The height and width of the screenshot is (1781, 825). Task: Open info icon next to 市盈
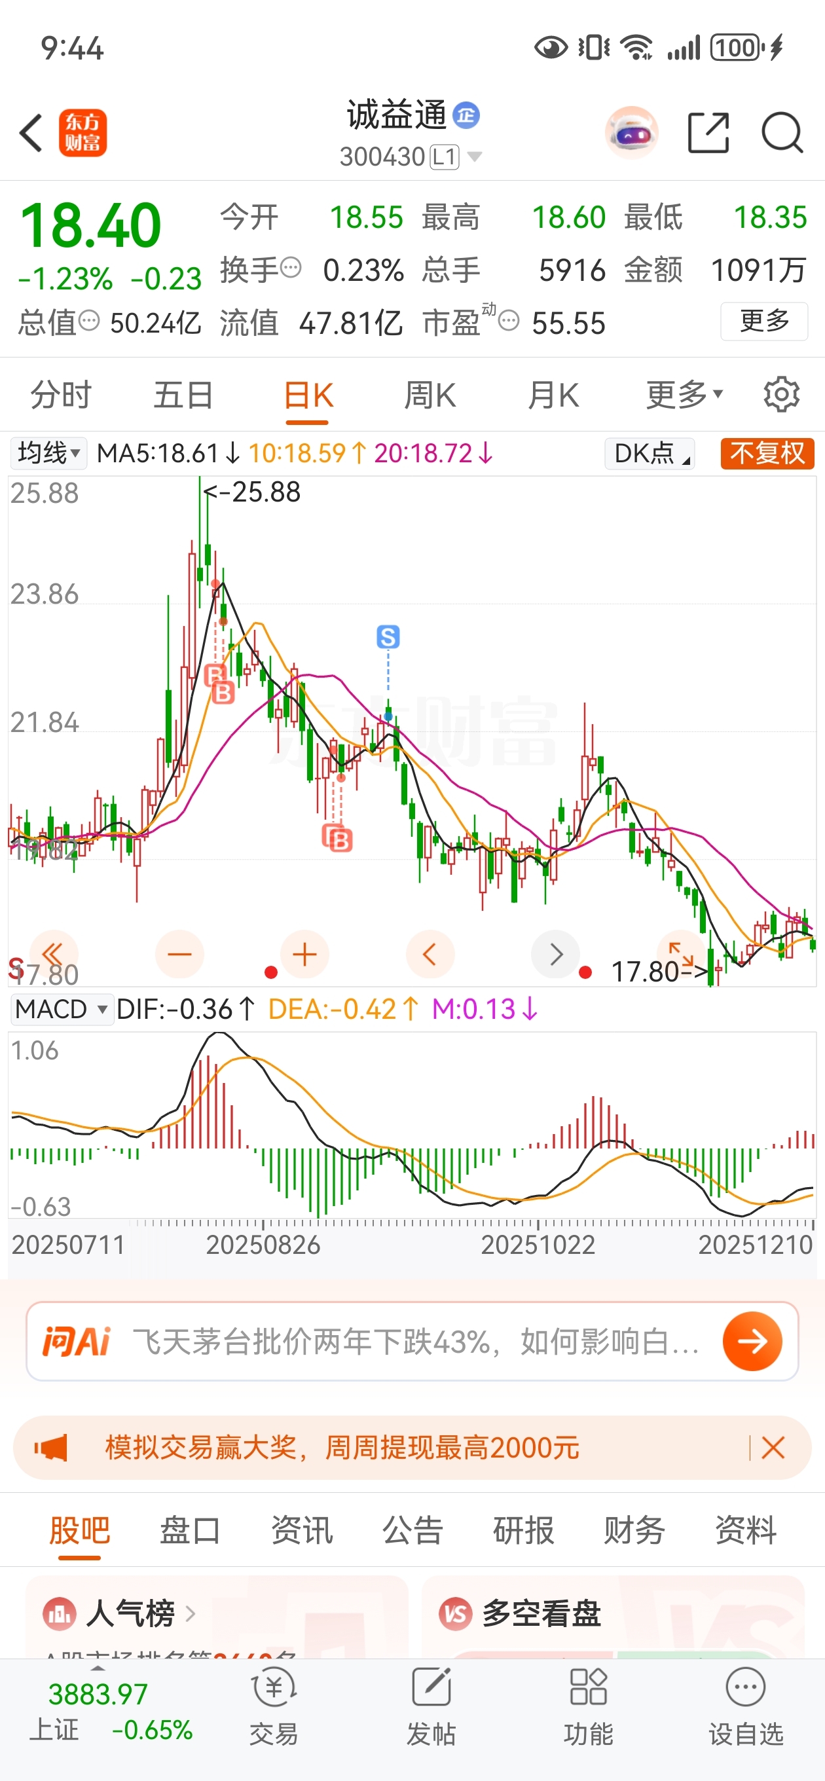pyautogui.click(x=509, y=321)
